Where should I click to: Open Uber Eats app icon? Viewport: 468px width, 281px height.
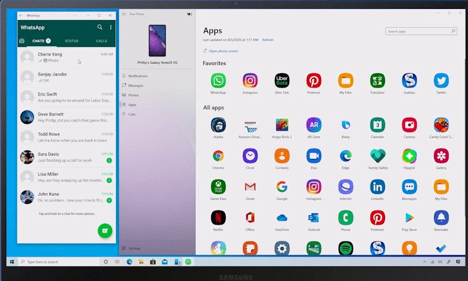point(282,81)
